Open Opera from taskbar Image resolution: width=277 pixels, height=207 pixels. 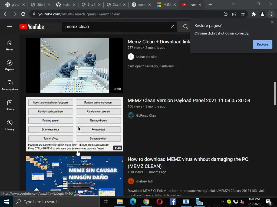click(x=160, y=202)
